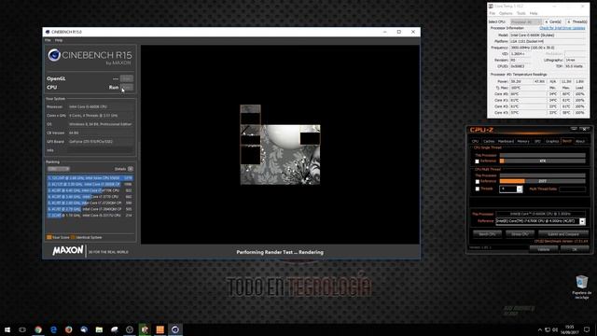Open Microsoft Edge from the taskbar
The width and height of the screenshot is (597, 336).
53,329
